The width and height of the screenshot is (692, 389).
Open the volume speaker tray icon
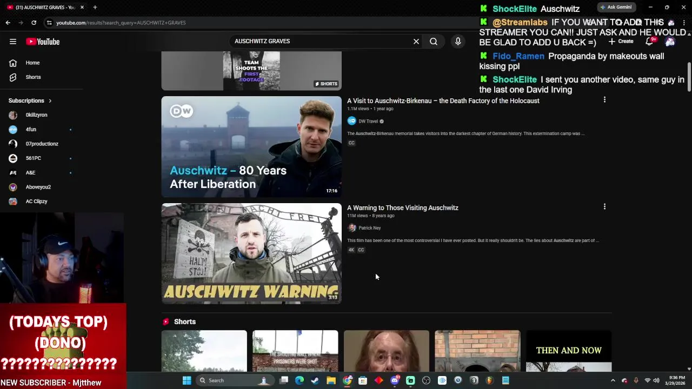(x=656, y=380)
